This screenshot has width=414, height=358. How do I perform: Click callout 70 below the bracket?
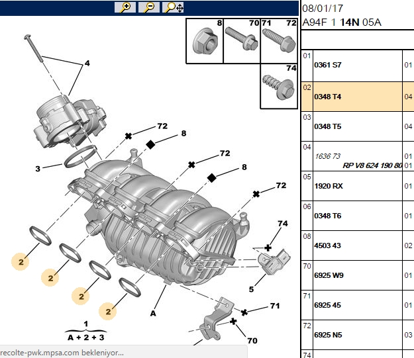click(252, 341)
